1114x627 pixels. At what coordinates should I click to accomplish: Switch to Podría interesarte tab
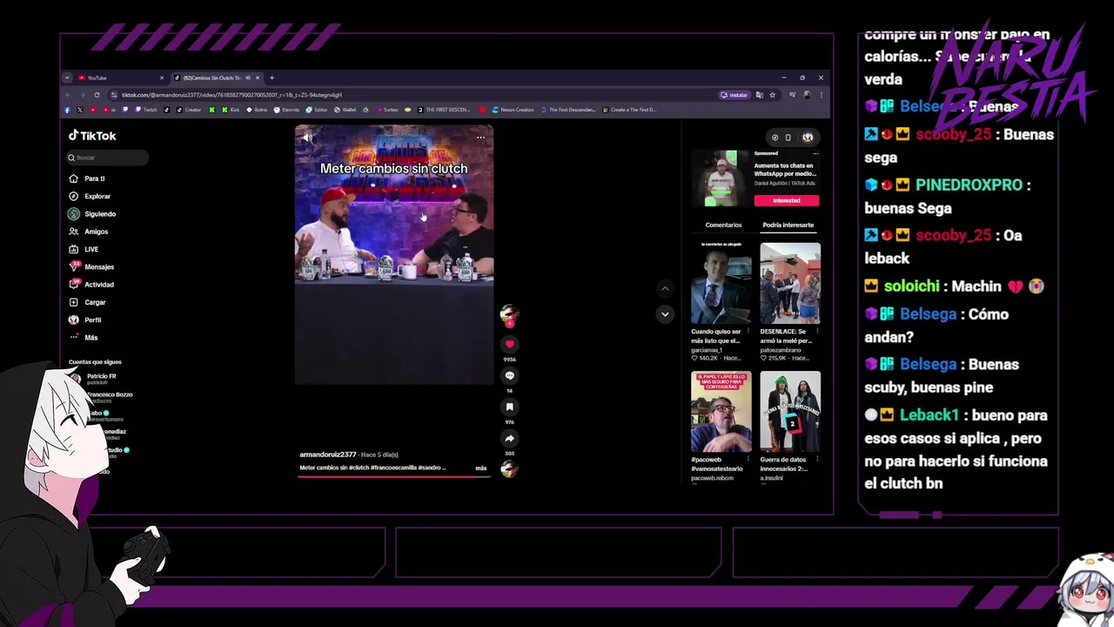point(788,225)
